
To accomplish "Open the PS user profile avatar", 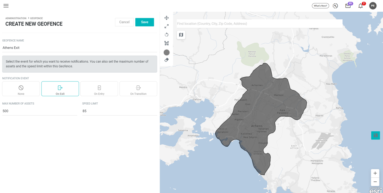I will coord(373,6).
